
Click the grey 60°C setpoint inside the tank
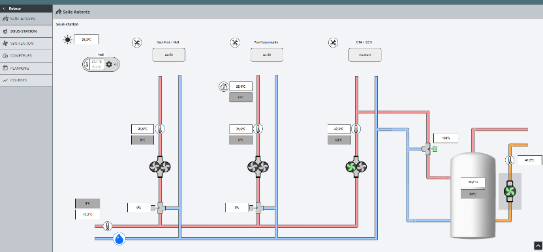(473, 194)
